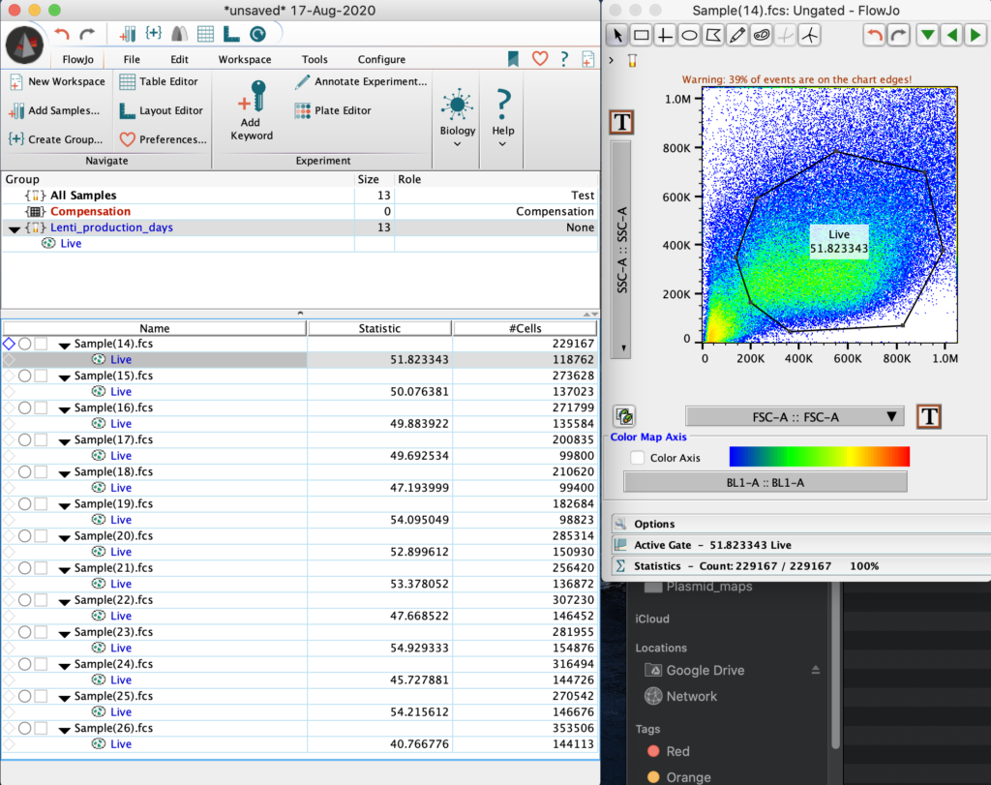Toggle the circle marker for Sample(16).fcs
Viewport: 991px width, 785px height.
pyautogui.click(x=24, y=408)
